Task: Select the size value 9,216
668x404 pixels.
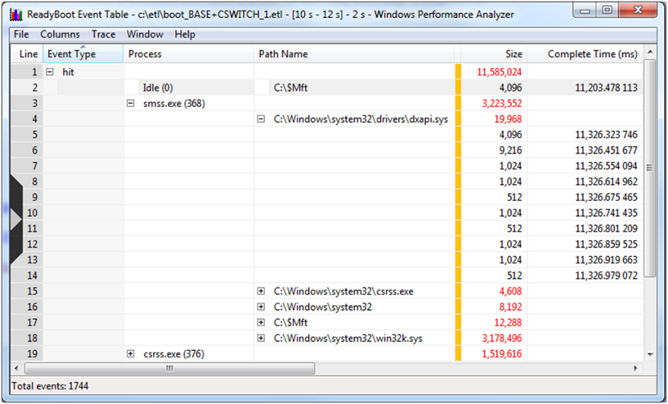Action: 510,150
